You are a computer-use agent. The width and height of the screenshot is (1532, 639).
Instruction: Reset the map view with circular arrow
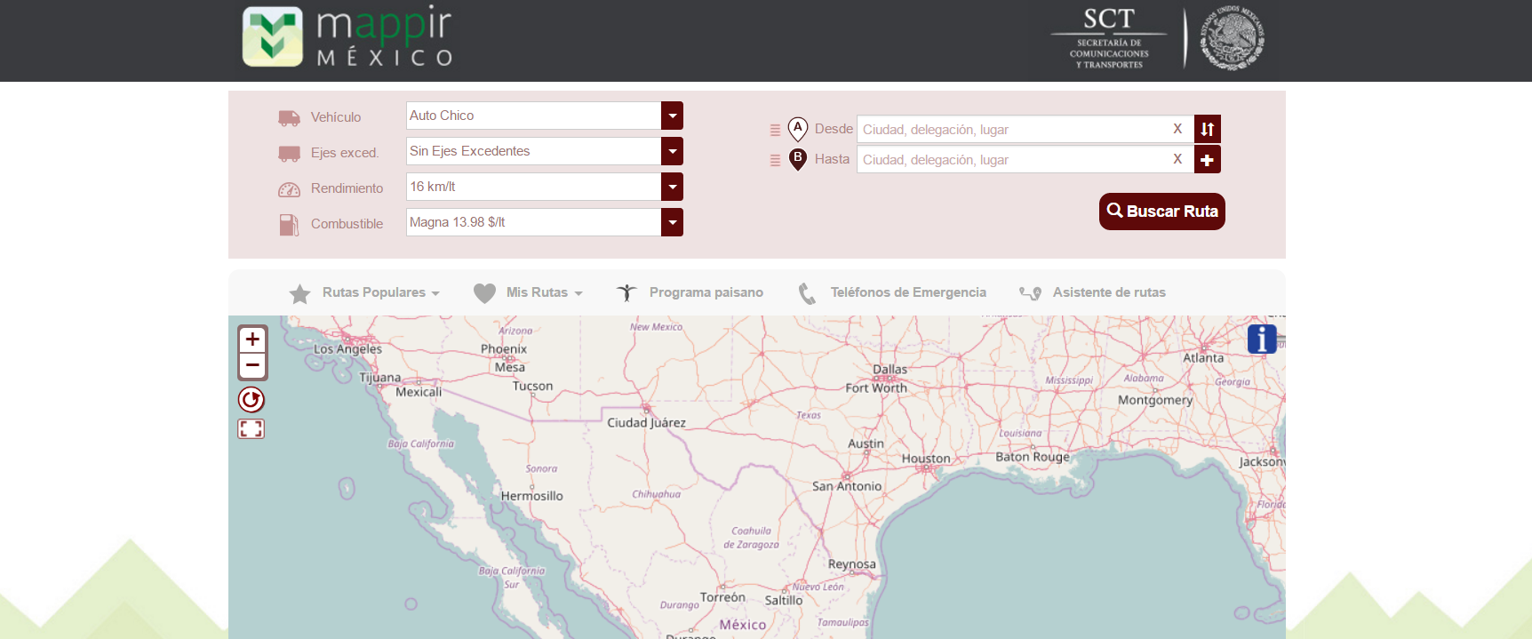click(251, 400)
